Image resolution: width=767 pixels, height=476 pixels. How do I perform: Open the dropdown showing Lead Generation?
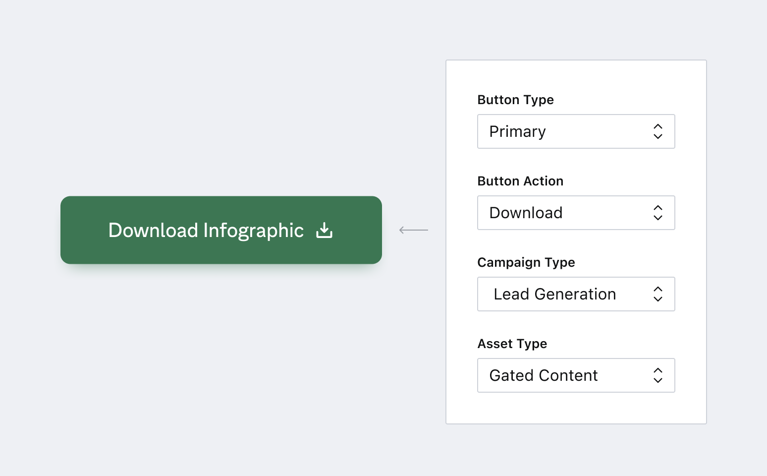pyautogui.click(x=566, y=294)
